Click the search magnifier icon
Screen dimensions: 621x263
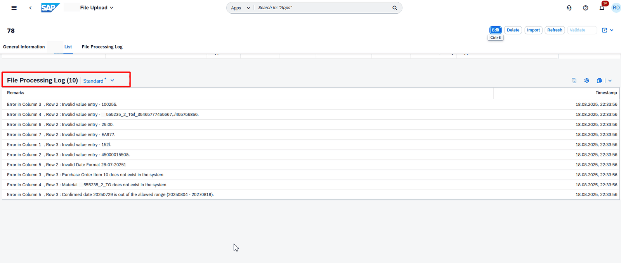(x=395, y=8)
